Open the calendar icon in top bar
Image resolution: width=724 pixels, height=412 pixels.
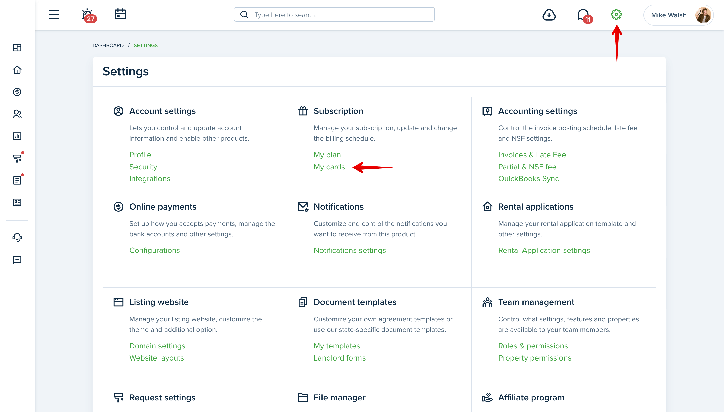coord(120,14)
